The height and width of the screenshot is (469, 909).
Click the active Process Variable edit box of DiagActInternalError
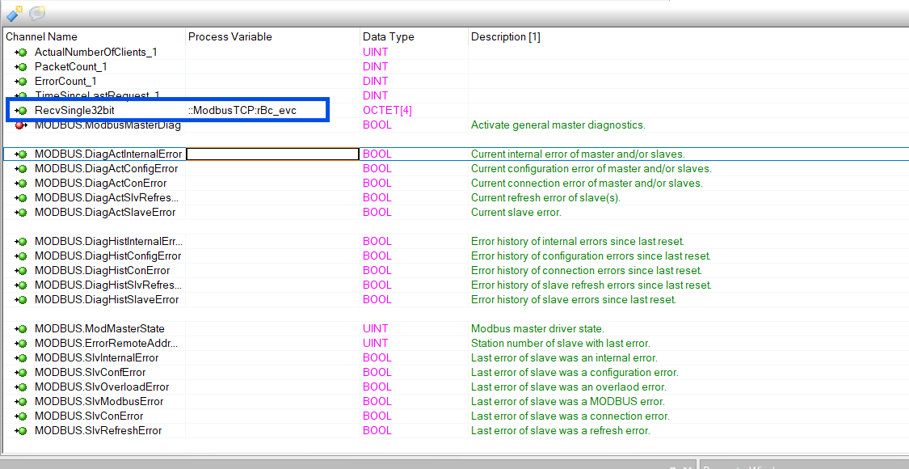click(x=272, y=154)
